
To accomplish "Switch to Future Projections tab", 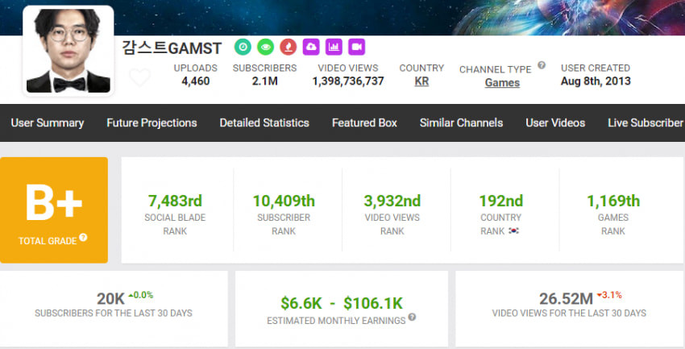I will (x=152, y=123).
